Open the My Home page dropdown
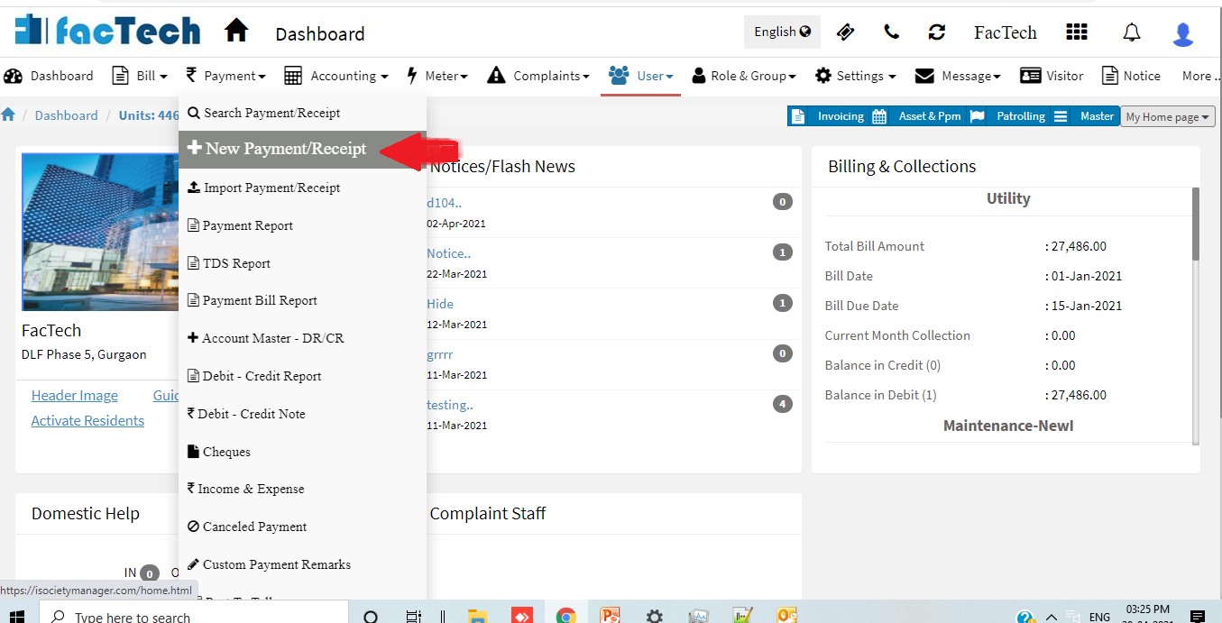Viewport: 1222px width, 623px height. coord(1168,117)
